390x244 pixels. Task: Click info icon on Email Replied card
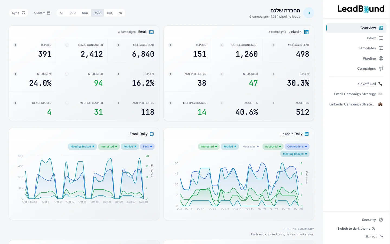(x=15, y=45)
